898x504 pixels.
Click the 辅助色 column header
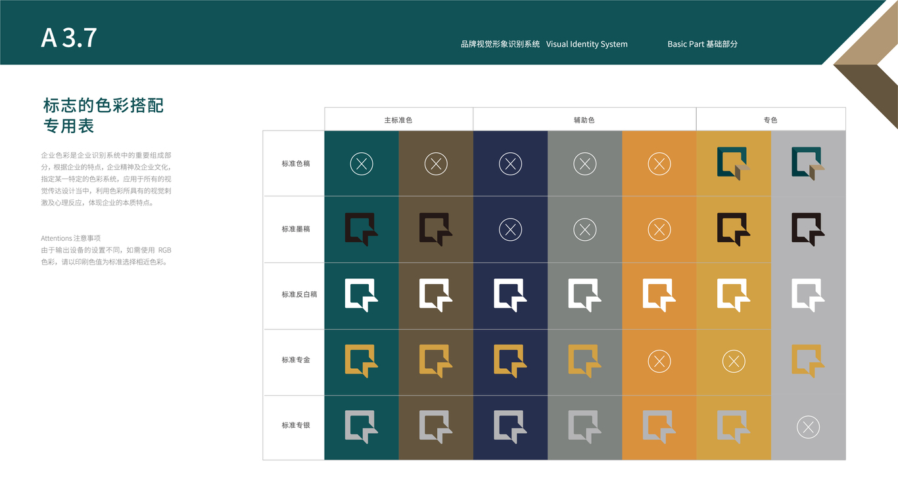coord(584,119)
